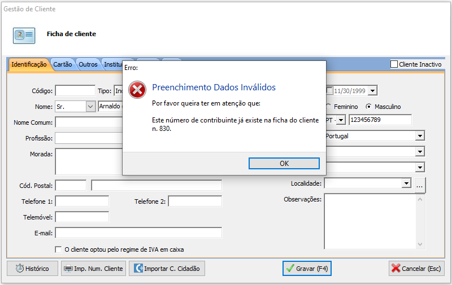Expand the Portugal country dropdown
452x285 pixels.
[419, 136]
